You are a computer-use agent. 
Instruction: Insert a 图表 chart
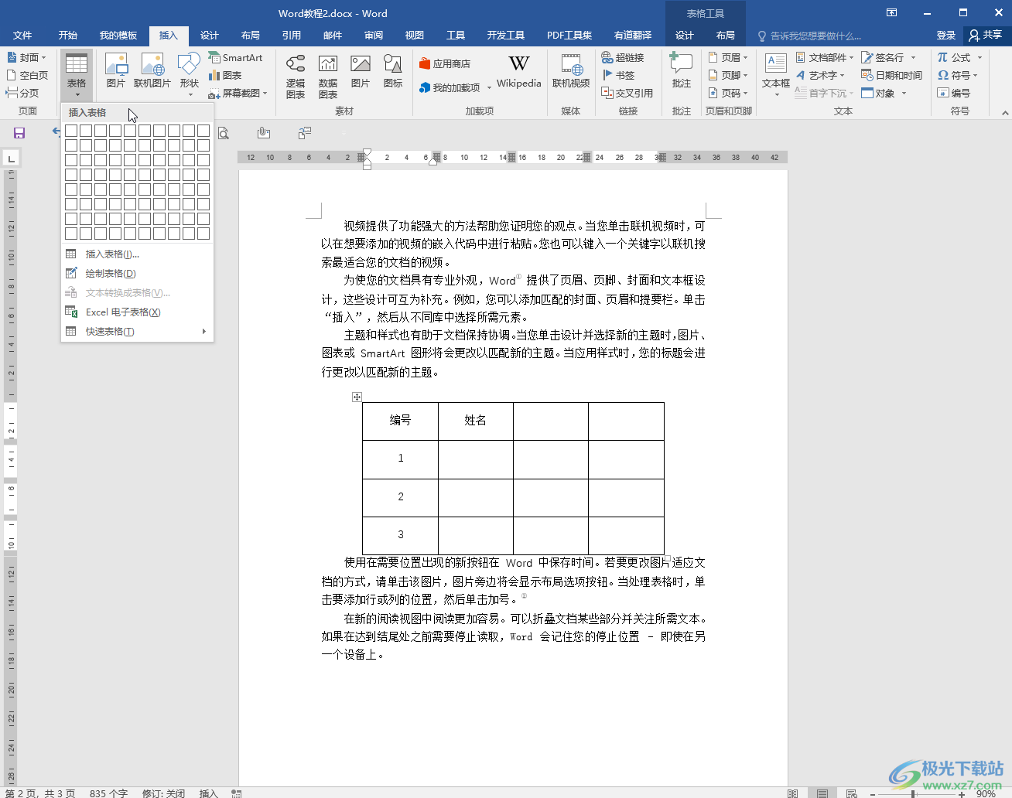226,76
